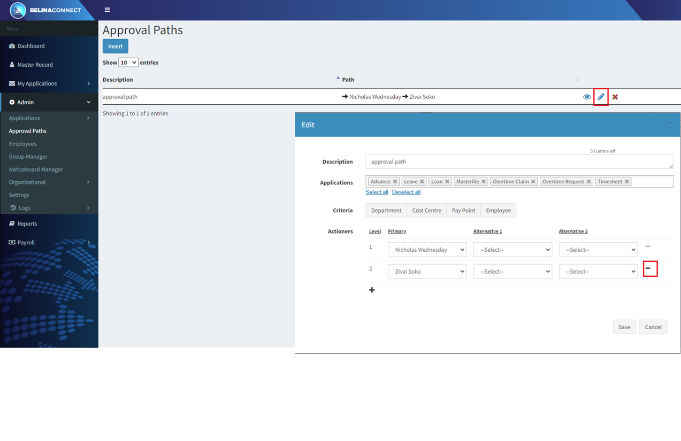Image resolution: width=681 pixels, height=441 pixels.
Task: Choose Department criteria
Action: (386, 211)
